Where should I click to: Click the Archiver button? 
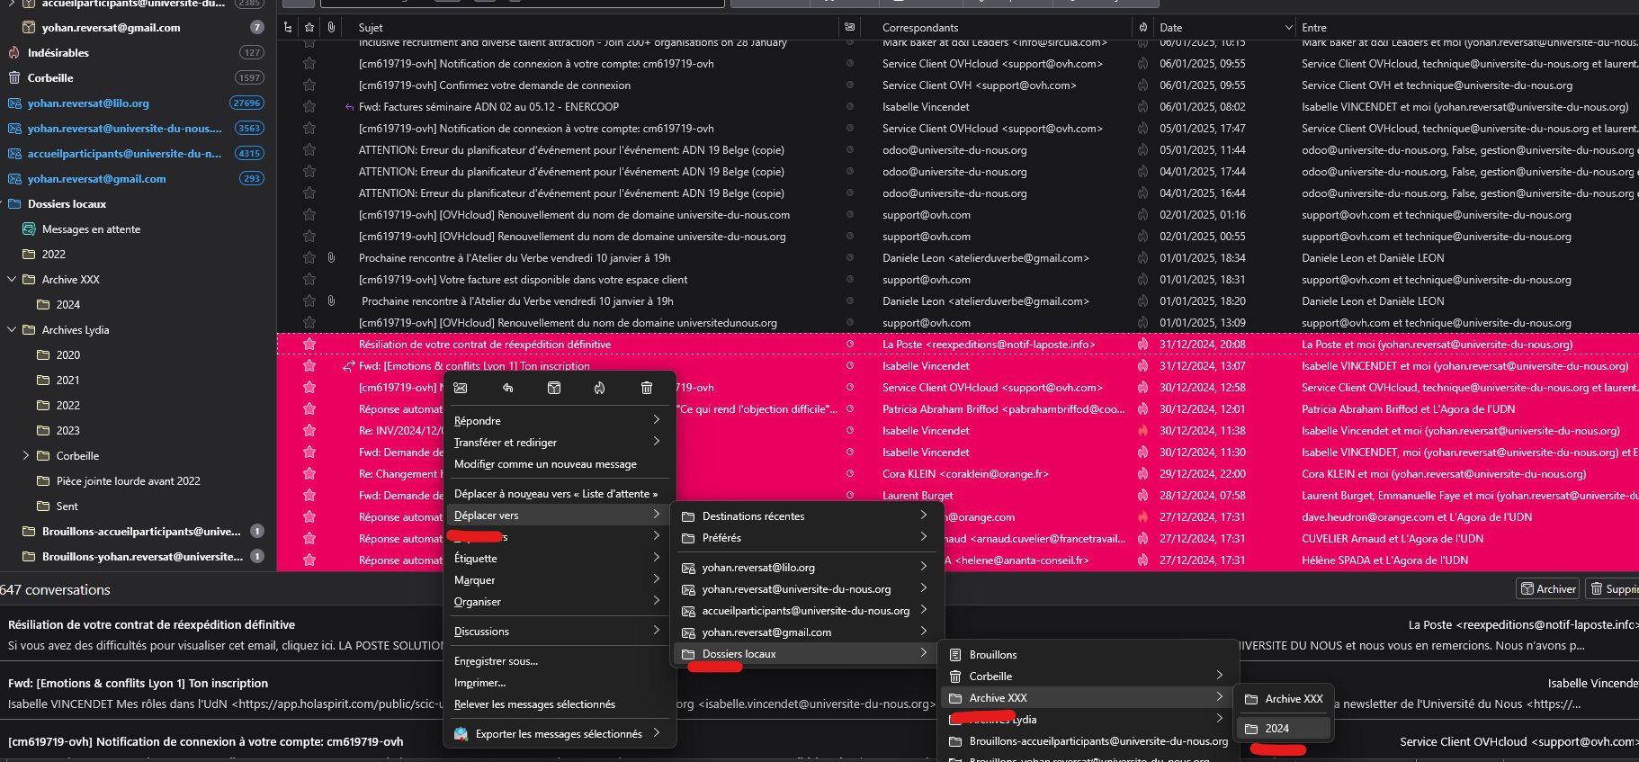point(1548,589)
